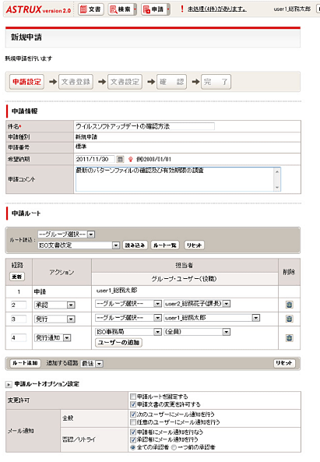Select the 全ての承認者 radio button
320x462 pixels.
133,447
